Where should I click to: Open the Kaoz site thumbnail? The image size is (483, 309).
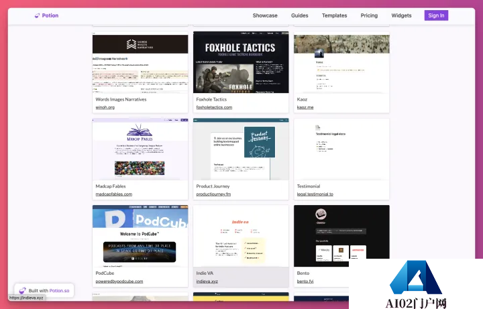point(341,62)
